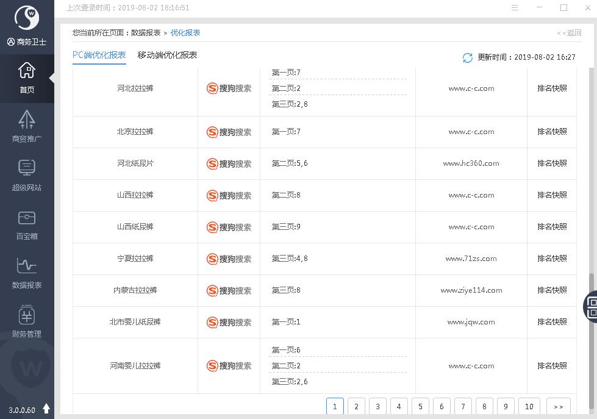Image resolution: width=597 pixels, height=419 pixels.
Task: Click 数据报表 breadcrumb link
Action: coord(146,33)
